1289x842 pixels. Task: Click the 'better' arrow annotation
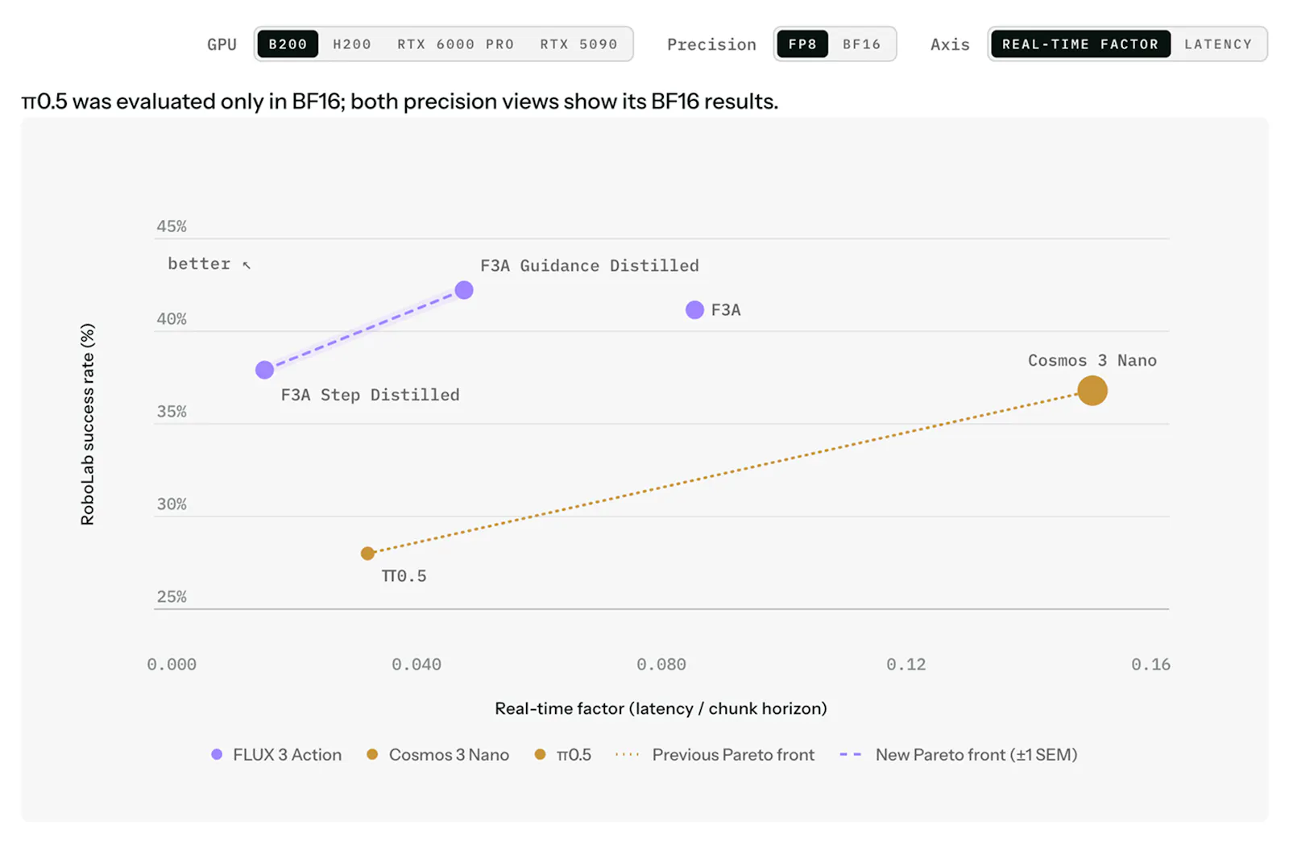(x=209, y=264)
